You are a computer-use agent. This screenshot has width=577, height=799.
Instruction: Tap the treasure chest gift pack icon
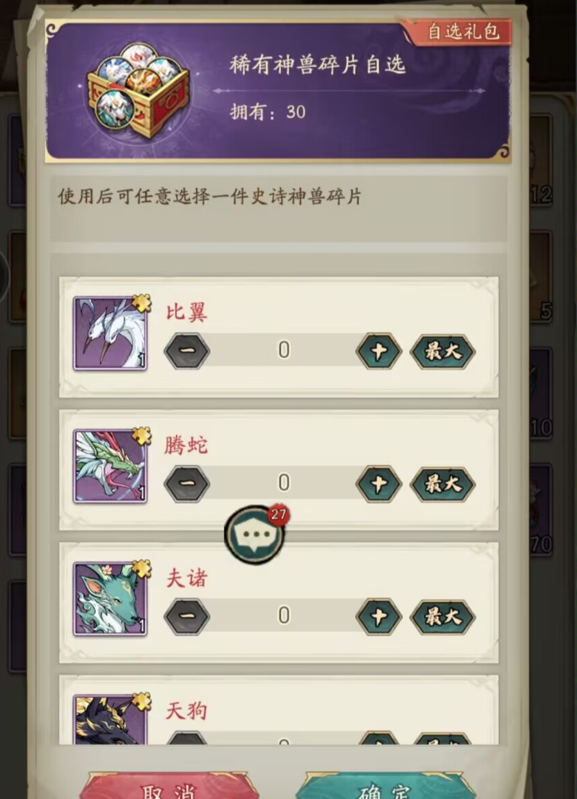[x=138, y=92]
